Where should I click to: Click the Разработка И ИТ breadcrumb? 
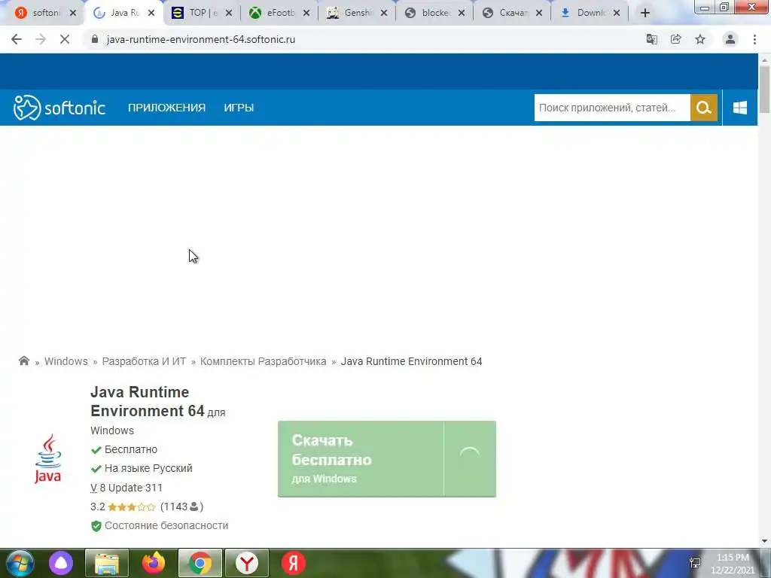click(x=144, y=361)
